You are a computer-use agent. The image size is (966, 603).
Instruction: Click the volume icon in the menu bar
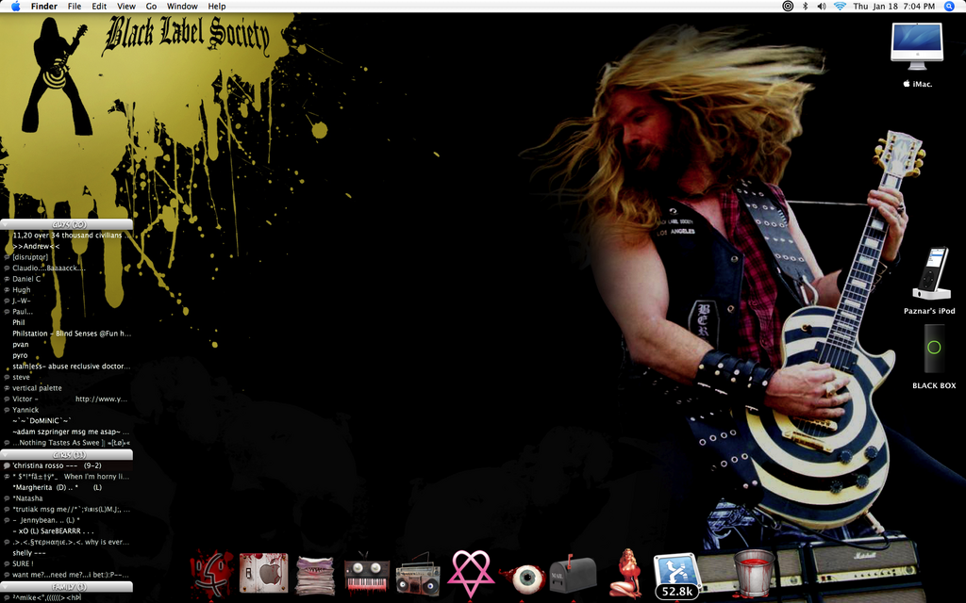click(x=822, y=7)
